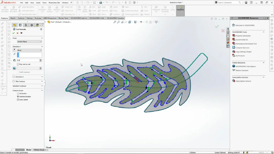Enable Flip side to cut checkbox
Viewport: 274px width, 154px height.
pos(18,64)
